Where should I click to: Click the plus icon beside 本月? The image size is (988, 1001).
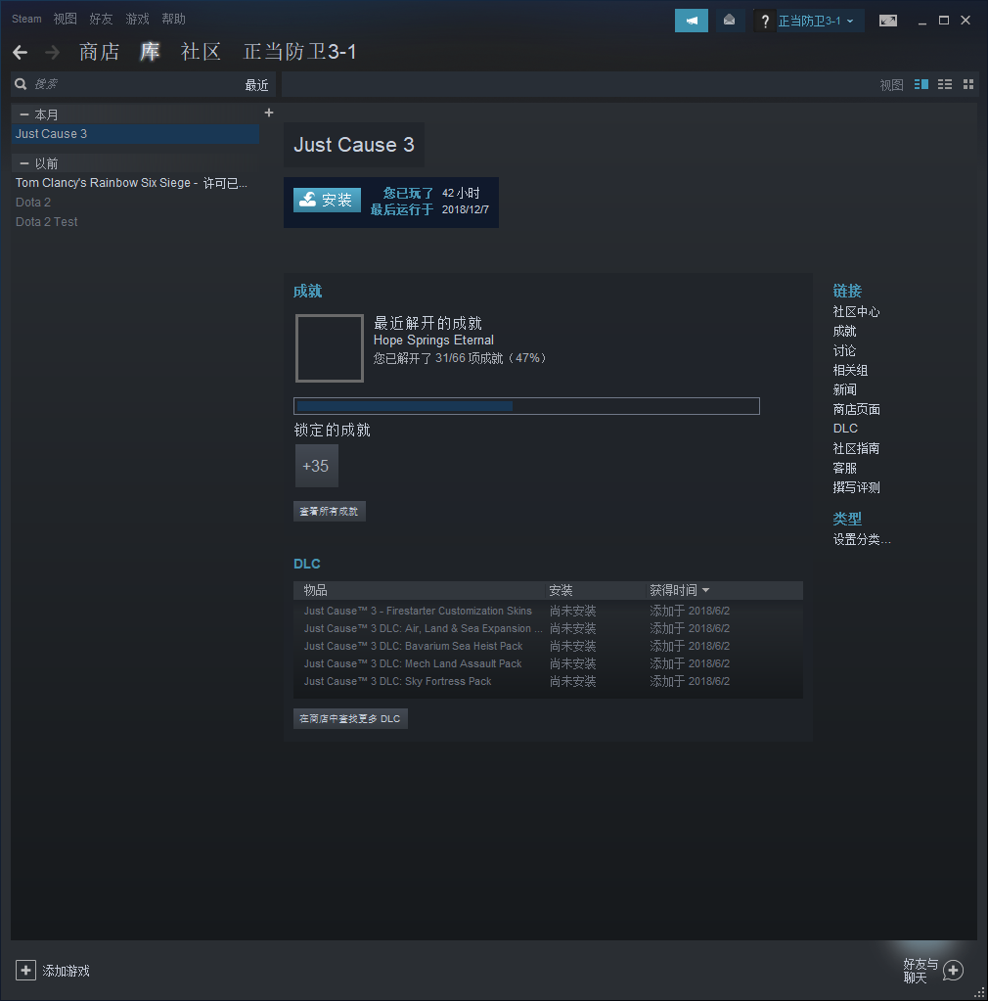[269, 114]
